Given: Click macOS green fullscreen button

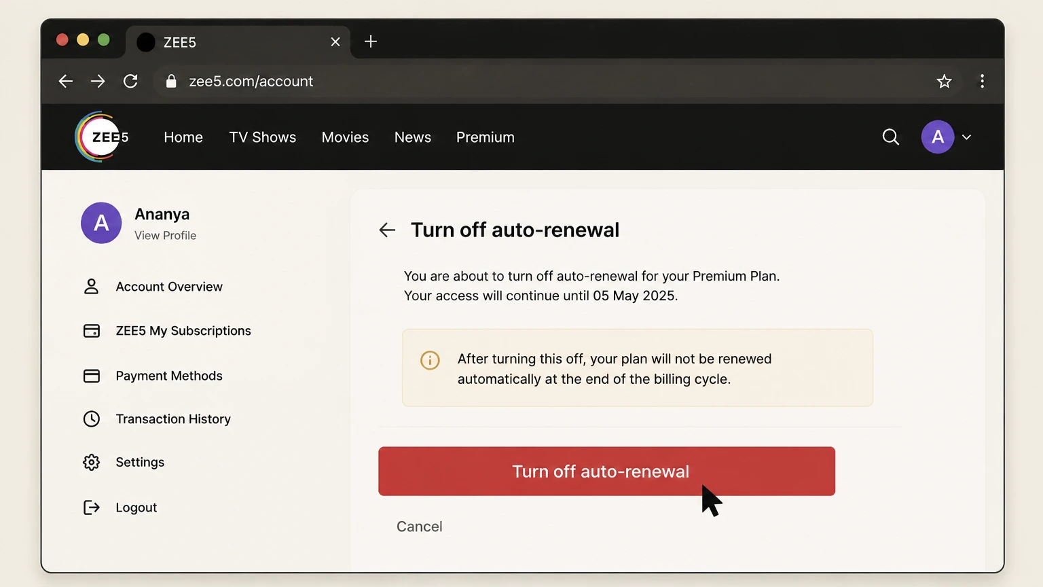Looking at the screenshot, I should pyautogui.click(x=104, y=39).
